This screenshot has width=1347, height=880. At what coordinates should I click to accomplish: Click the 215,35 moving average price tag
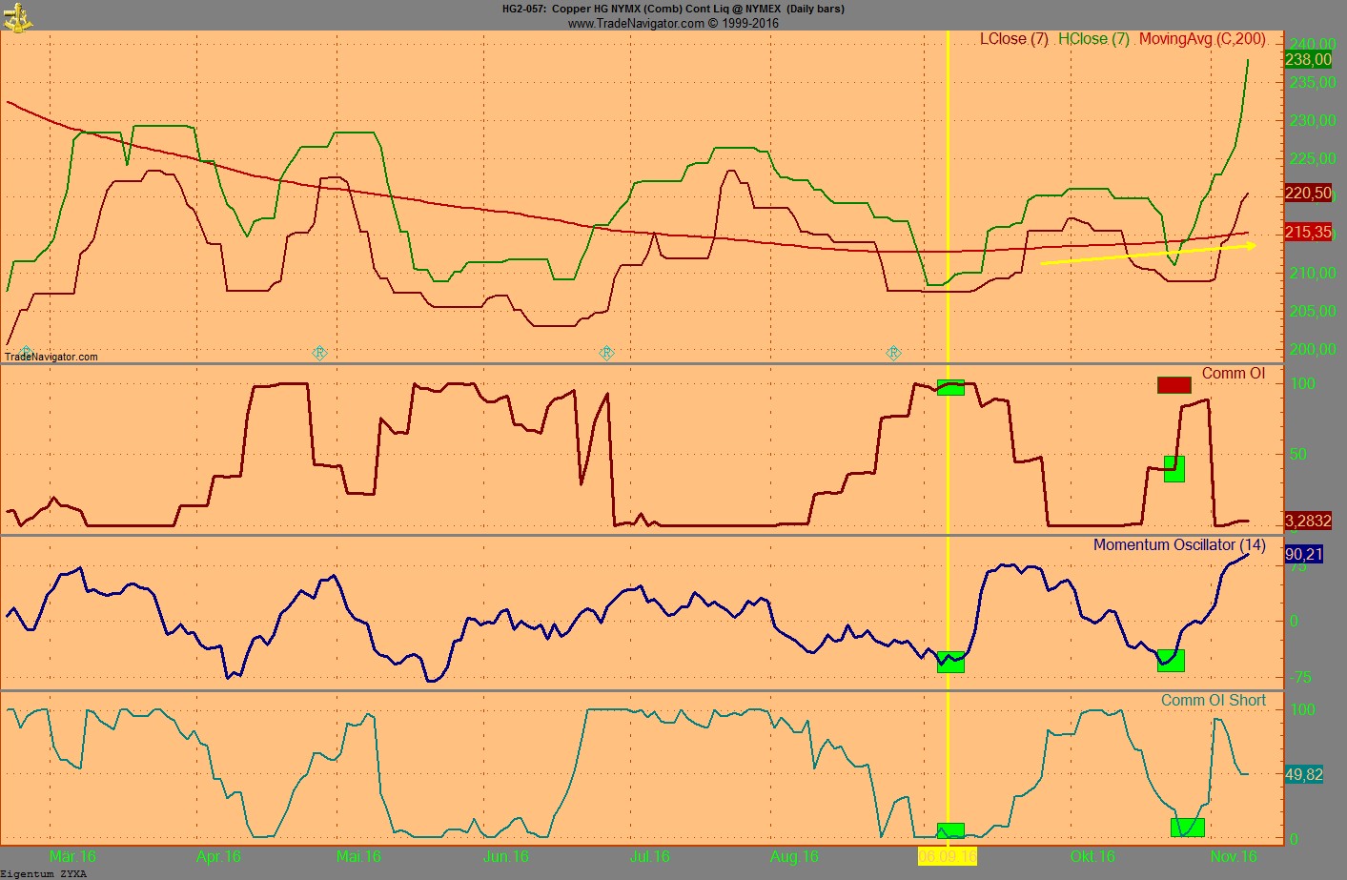[x=1308, y=233]
